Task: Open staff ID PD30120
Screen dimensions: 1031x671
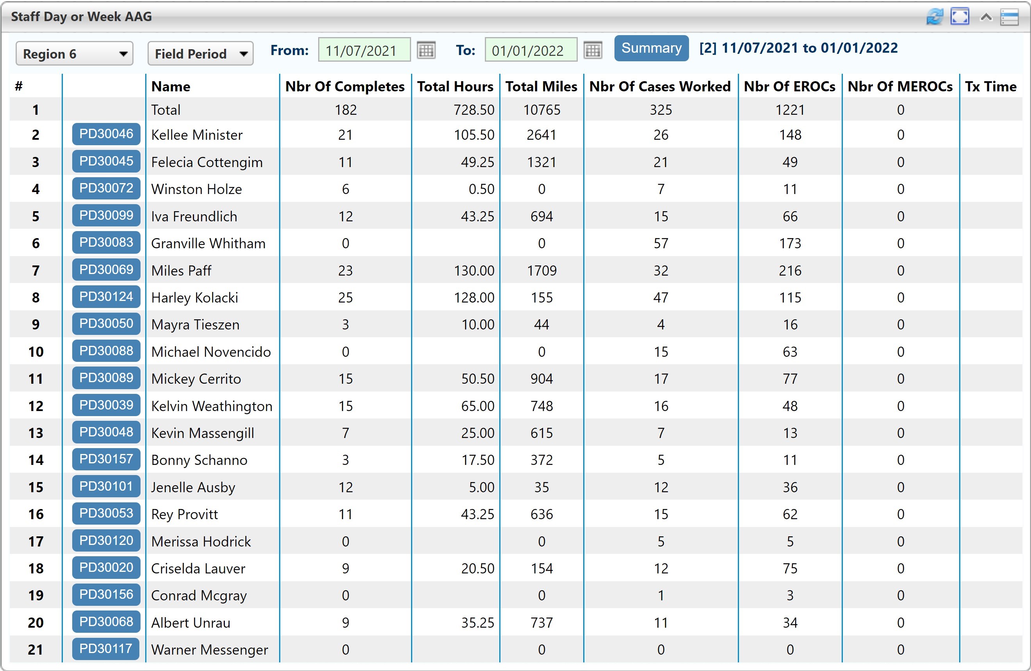Action: click(106, 541)
